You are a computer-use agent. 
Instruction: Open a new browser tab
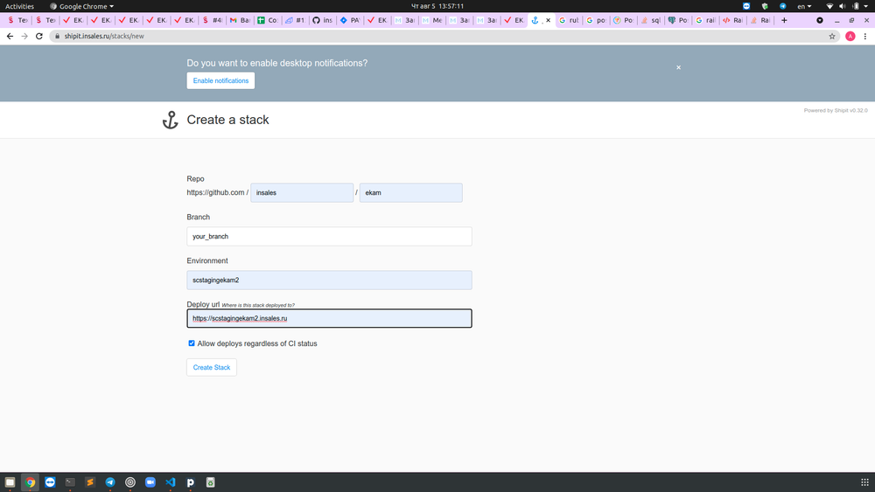783,20
